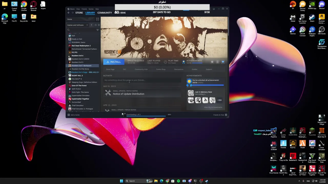Select Split Fiction in the list
Viewport: 328px width, 184px height.
[76, 89]
